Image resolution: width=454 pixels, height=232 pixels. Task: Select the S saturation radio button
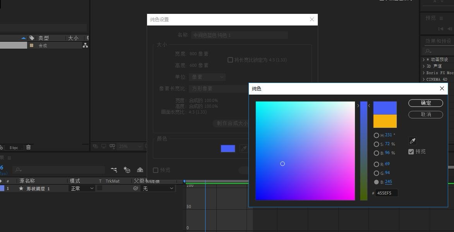[377, 144]
